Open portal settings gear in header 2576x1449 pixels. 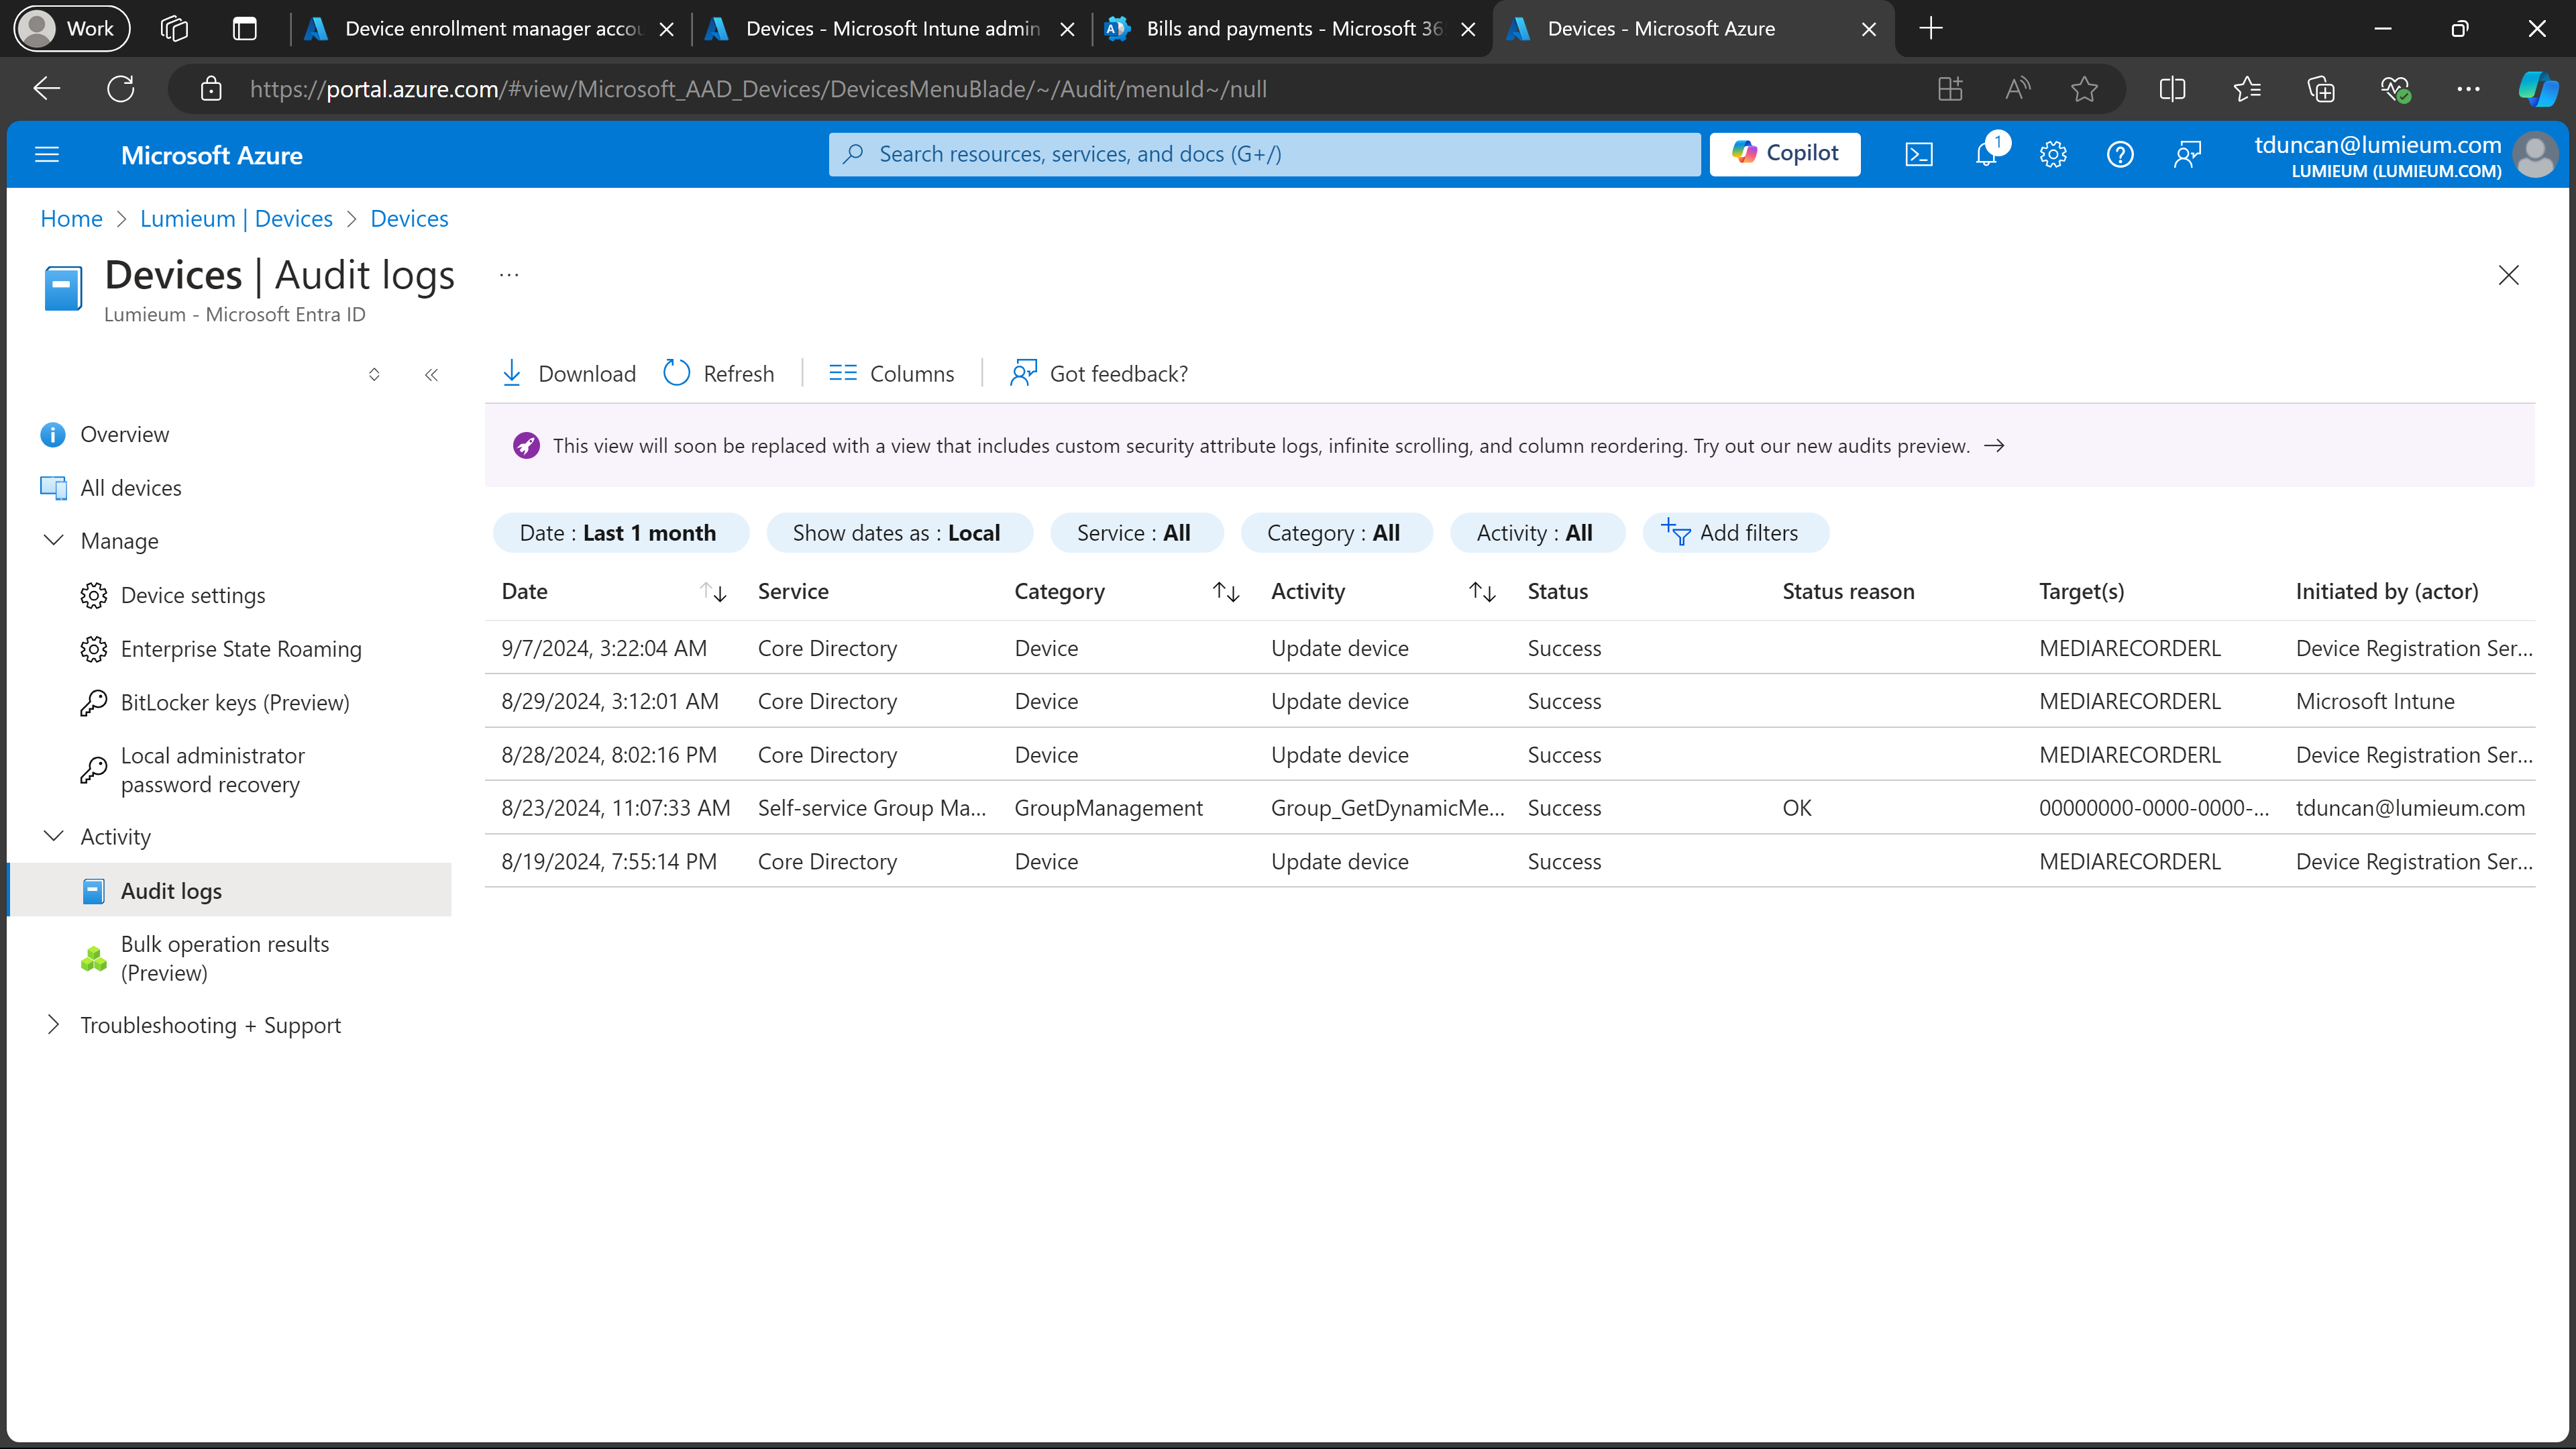pos(2053,154)
